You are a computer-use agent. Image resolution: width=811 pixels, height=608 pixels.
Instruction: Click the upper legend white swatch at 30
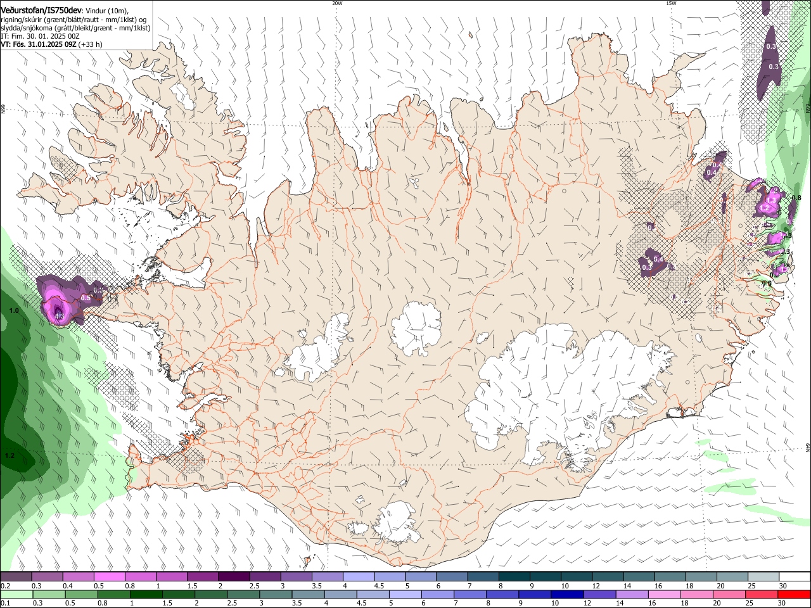[795, 577]
